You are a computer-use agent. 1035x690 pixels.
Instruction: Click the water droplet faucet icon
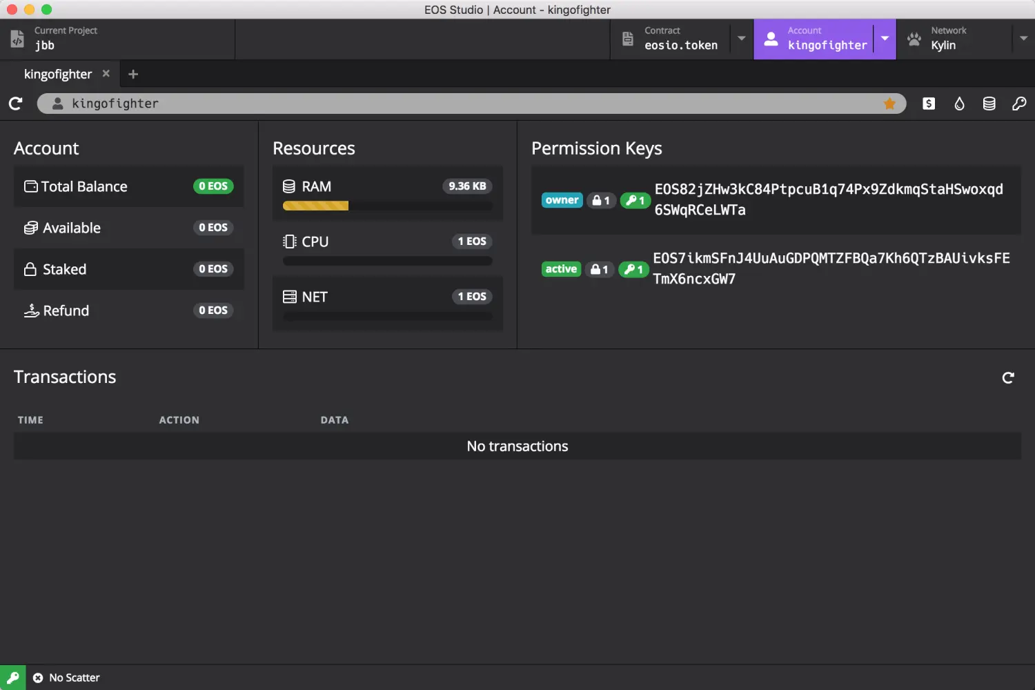click(x=959, y=103)
